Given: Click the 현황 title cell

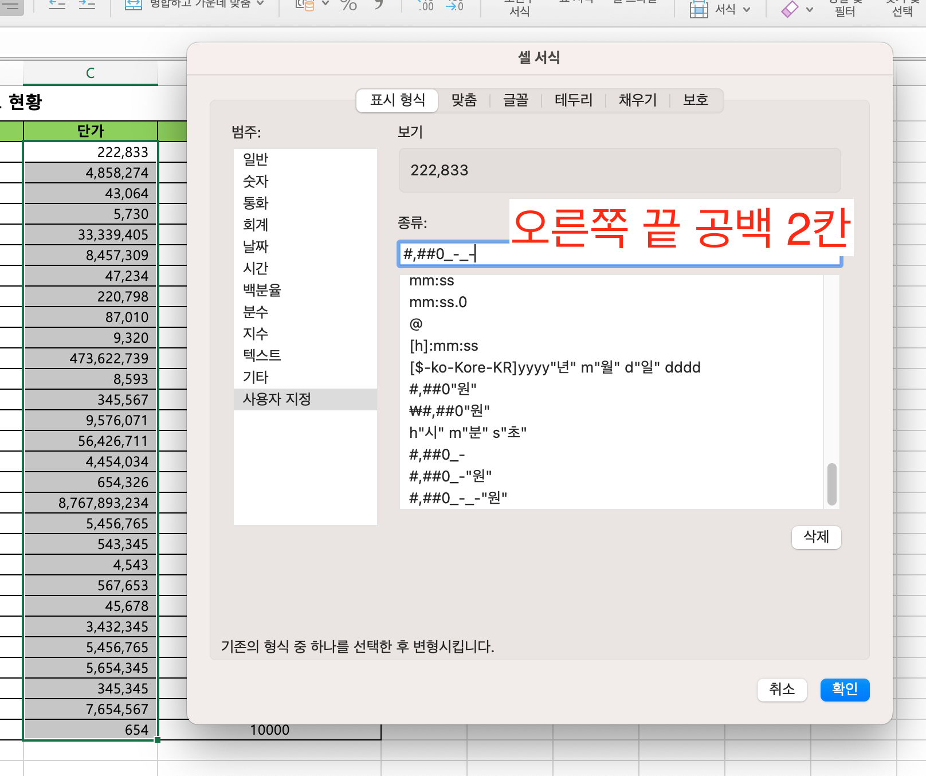Looking at the screenshot, I should [25, 102].
